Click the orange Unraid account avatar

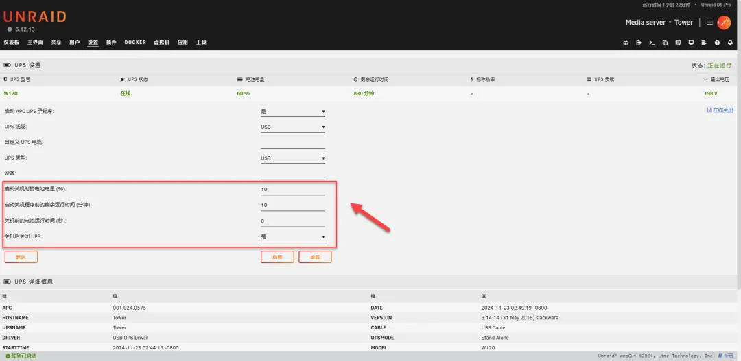724,23
